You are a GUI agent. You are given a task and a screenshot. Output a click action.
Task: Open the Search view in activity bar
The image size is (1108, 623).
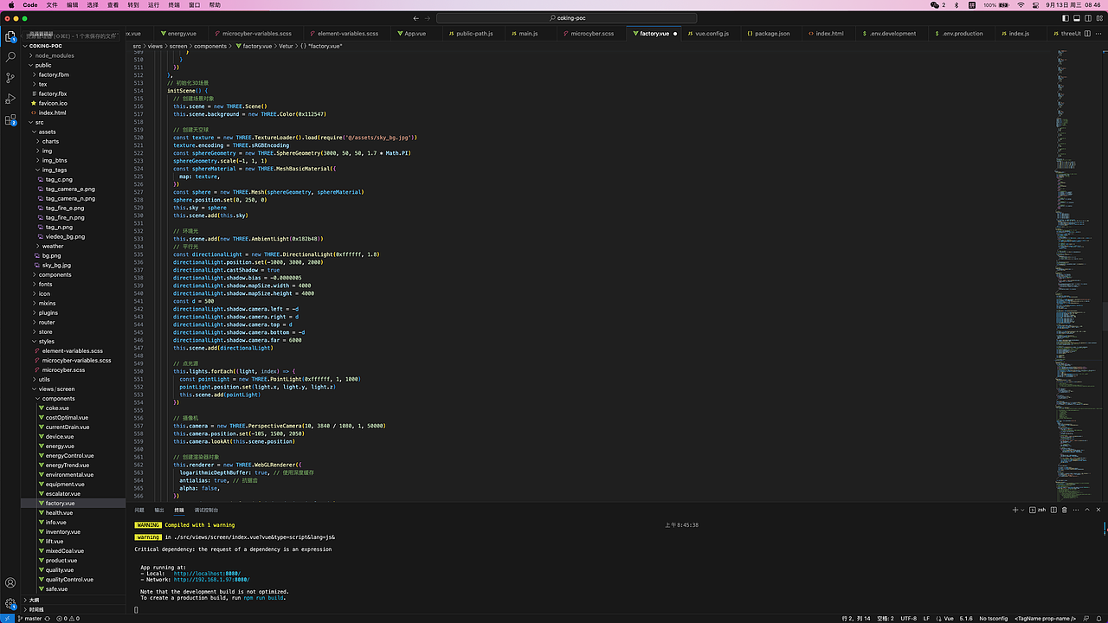pyautogui.click(x=10, y=57)
